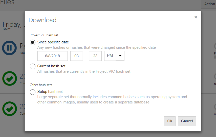Click the minutes field showing 23

coord(95,56)
